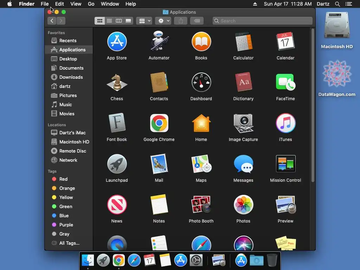Screen dimensions: 360x270
Task: Open the File menu
Action: 45,4
